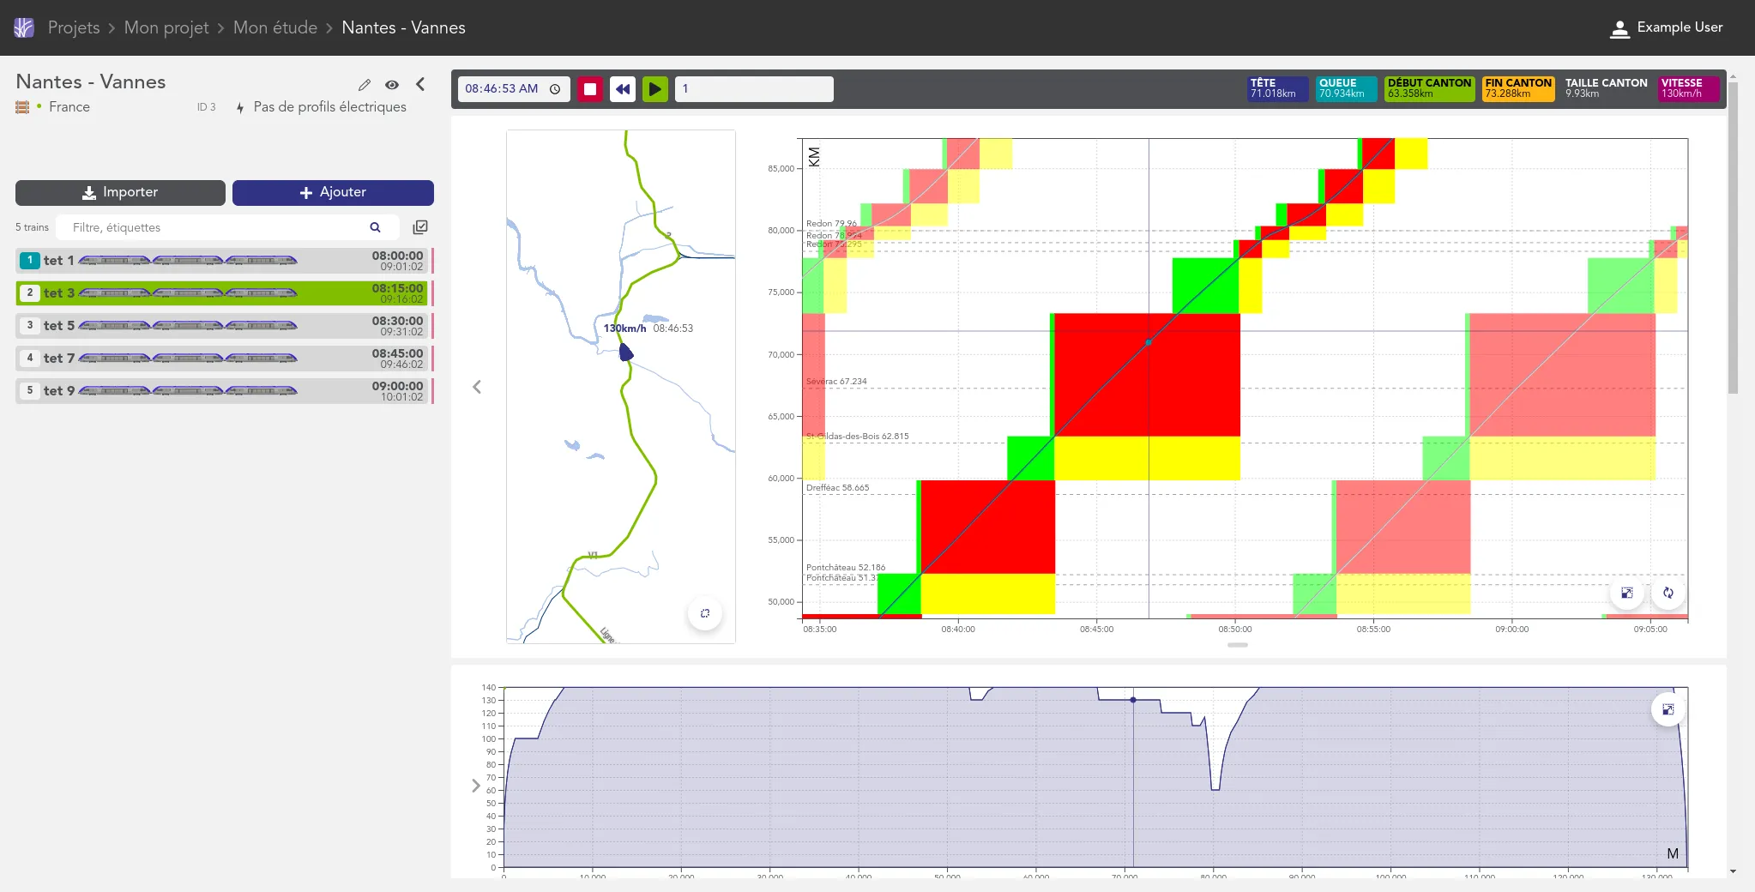This screenshot has height=892, width=1755.
Task: Expand the space-time chart to fullscreen
Action: point(1626,593)
